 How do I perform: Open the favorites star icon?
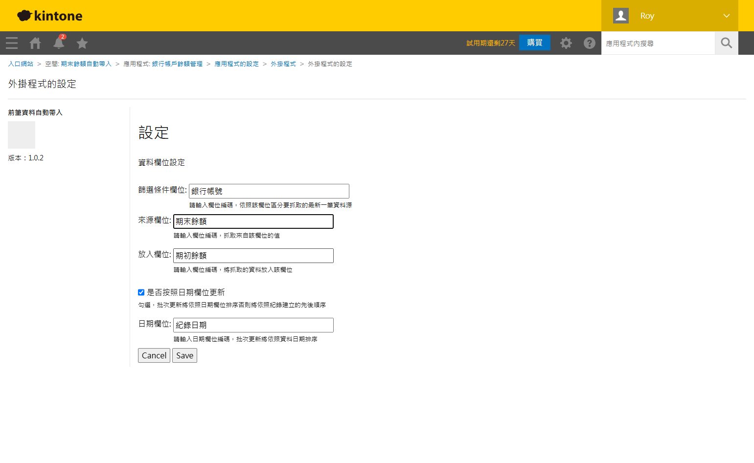(82, 43)
